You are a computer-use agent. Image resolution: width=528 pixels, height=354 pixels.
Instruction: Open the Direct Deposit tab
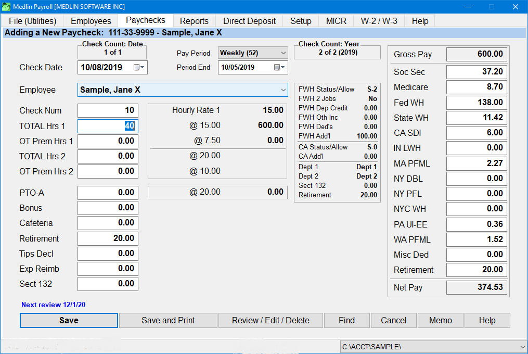pyautogui.click(x=249, y=21)
